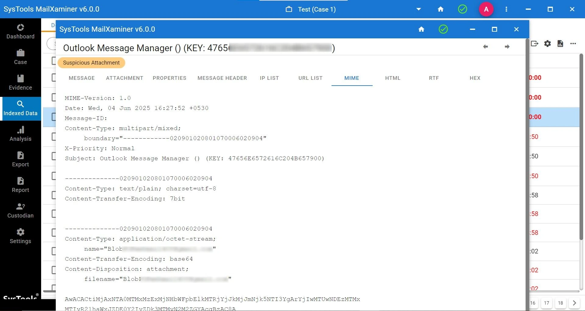Open gear settings icon in background toolbar
The width and height of the screenshot is (585, 311).
[x=548, y=44]
